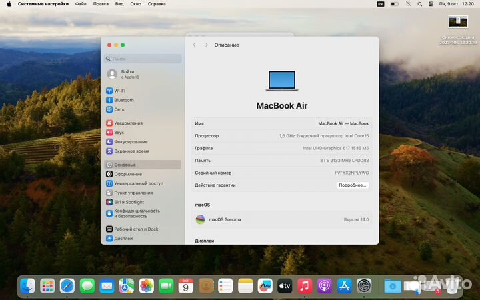The height and width of the screenshot is (300, 480).
Task: Click battery status icon in menu bar
Action: (x=395, y=4)
